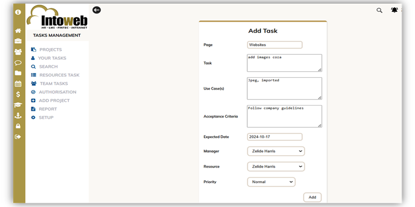
Task: Select the Team Tasks menu item
Action: pyautogui.click(x=53, y=84)
